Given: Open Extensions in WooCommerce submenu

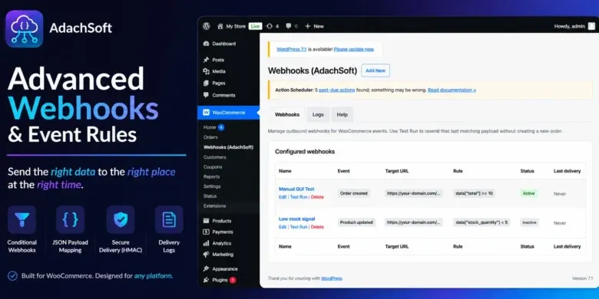Looking at the screenshot, I should click(215, 206).
